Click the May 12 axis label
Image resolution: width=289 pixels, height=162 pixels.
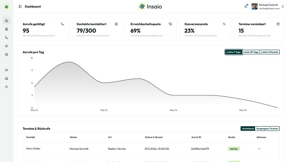click(x=34, y=110)
